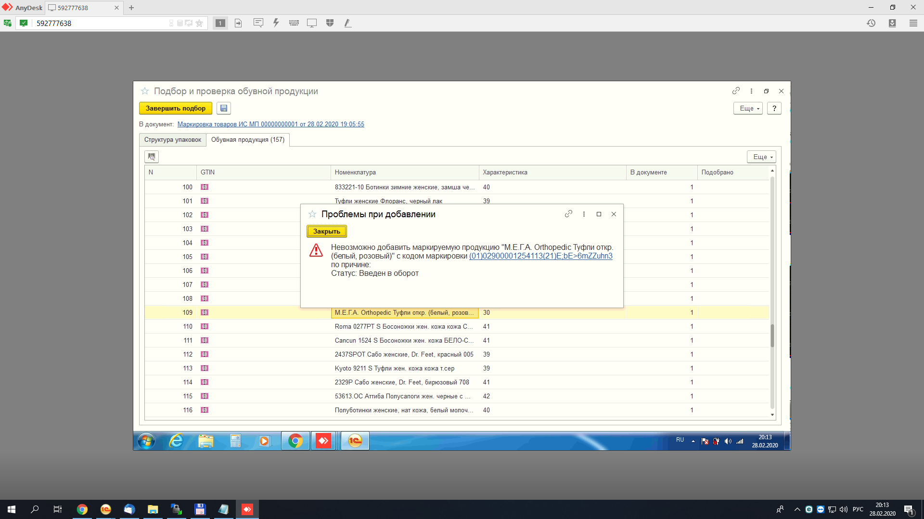Open the AnyDesk chat icon

click(x=258, y=23)
